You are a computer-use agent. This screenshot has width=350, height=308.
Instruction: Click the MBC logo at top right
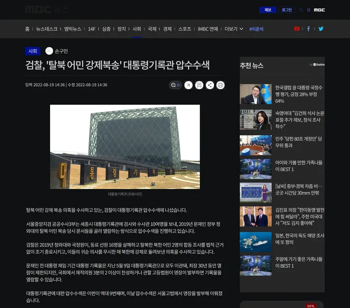[x=319, y=10]
